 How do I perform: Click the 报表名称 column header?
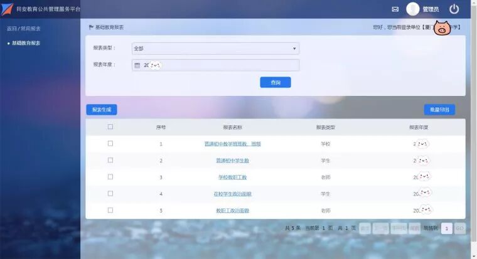tap(232, 127)
